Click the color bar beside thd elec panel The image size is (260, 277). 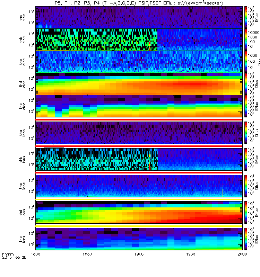(x=246, y=84)
